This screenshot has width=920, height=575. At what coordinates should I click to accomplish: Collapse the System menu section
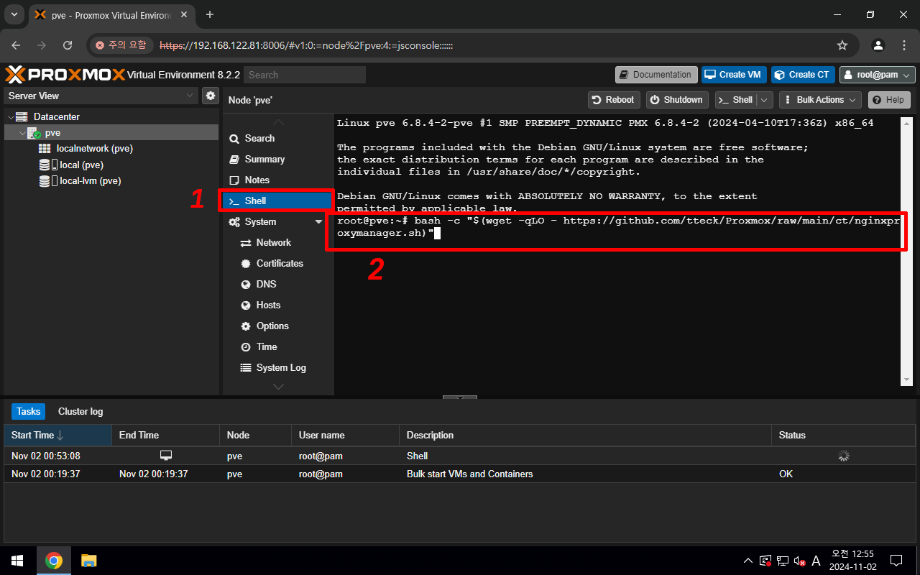(318, 222)
